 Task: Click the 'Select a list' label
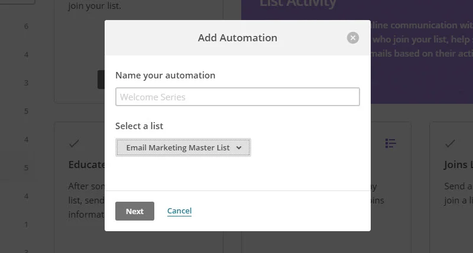139,126
